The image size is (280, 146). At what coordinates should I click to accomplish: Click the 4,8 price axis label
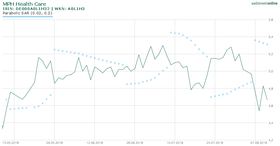point(271,89)
